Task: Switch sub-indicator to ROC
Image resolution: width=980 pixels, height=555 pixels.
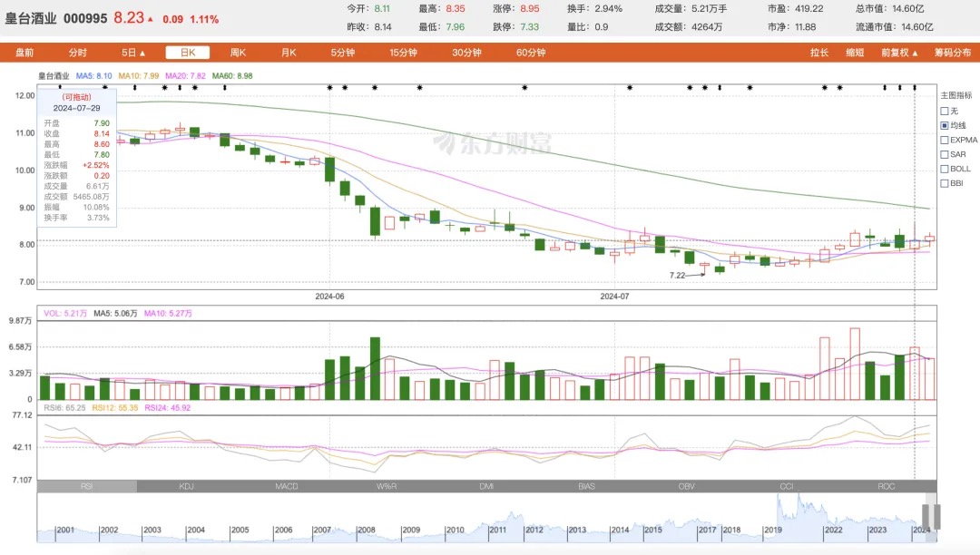Action: coord(887,486)
